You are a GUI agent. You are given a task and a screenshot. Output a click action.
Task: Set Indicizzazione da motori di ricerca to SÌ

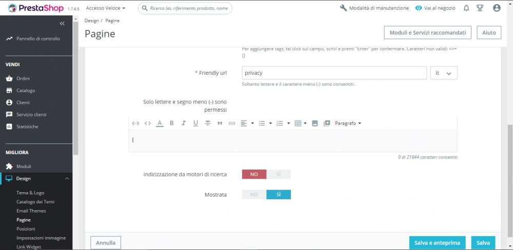click(279, 174)
